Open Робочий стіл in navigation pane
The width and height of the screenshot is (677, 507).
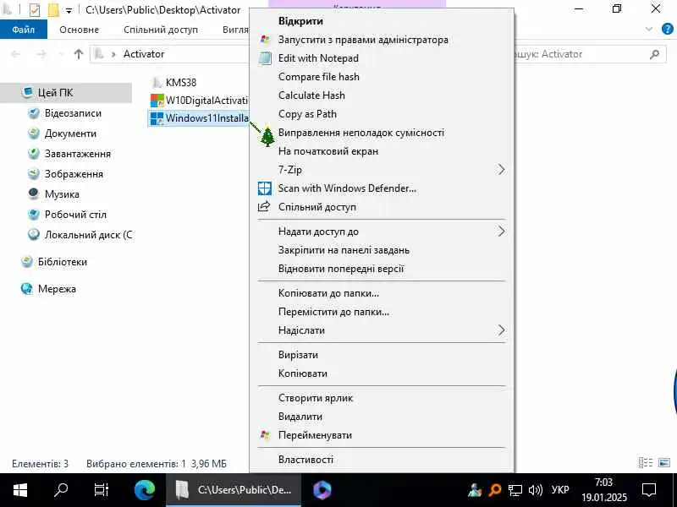(75, 215)
